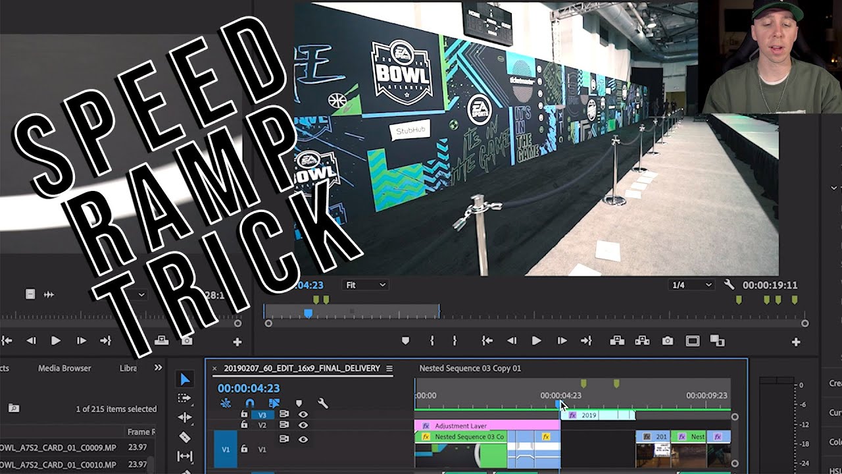Toggle sync lock on V2 track
Image resolution: width=842 pixels, height=474 pixels.
pos(284,425)
